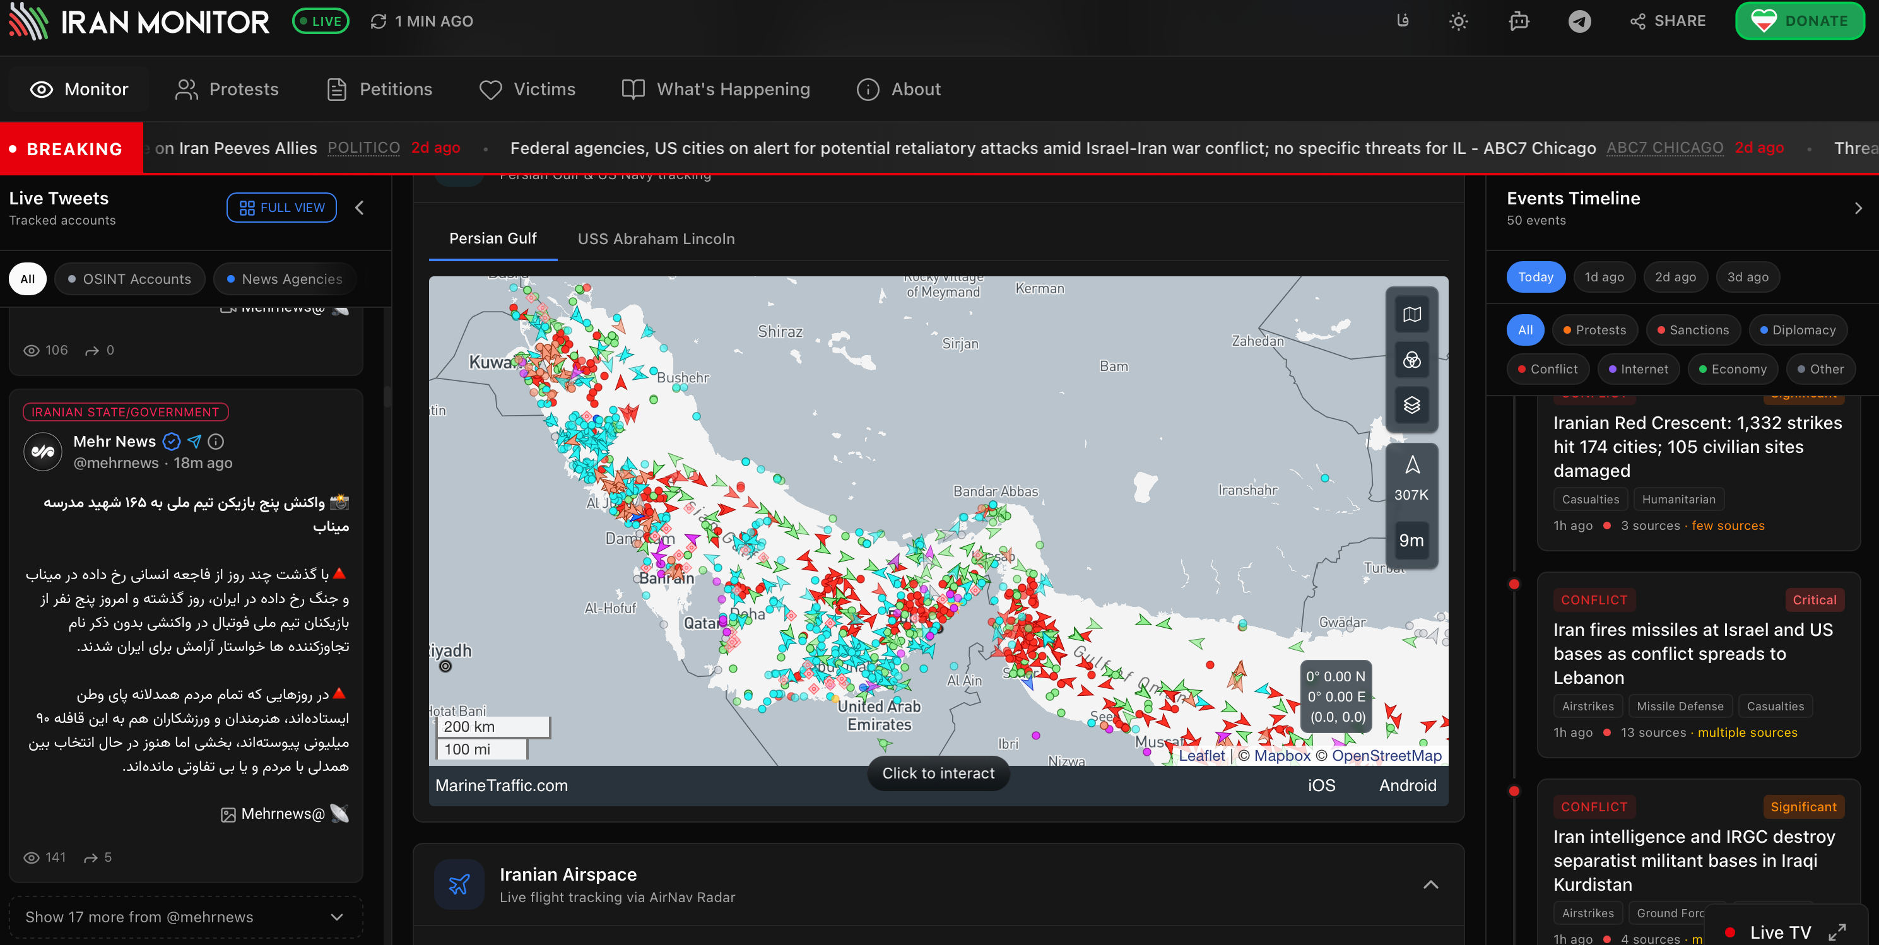Filter events by Protests
This screenshot has height=945, width=1879.
click(1594, 329)
